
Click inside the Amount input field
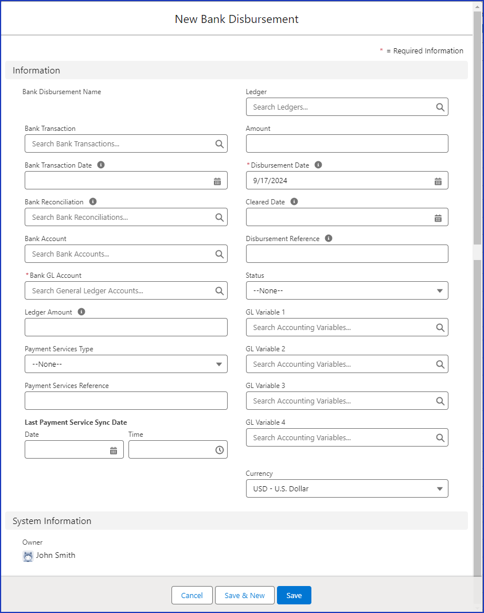point(347,143)
